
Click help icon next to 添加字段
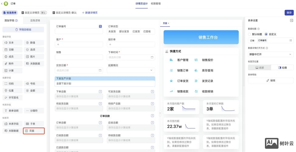click(x=16, y=20)
